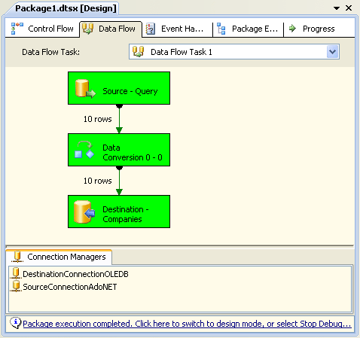Open the Connection Managers tab
This screenshot has width=360, height=338.
(x=59, y=257)
